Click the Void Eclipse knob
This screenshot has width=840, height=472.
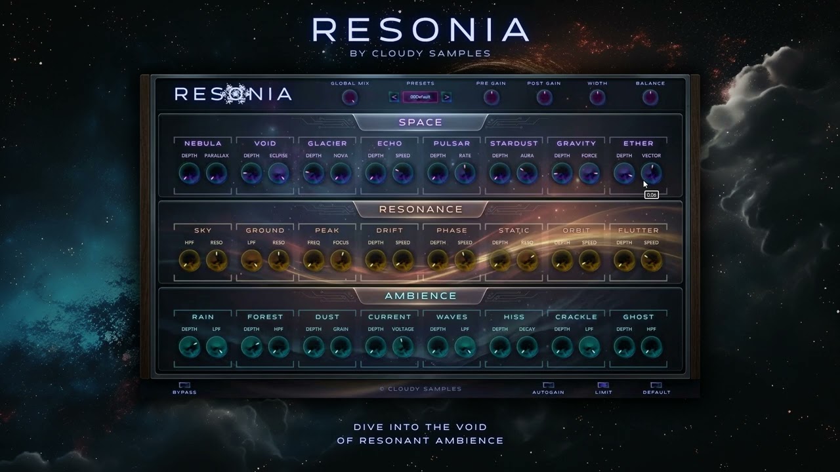coord(279,173)
